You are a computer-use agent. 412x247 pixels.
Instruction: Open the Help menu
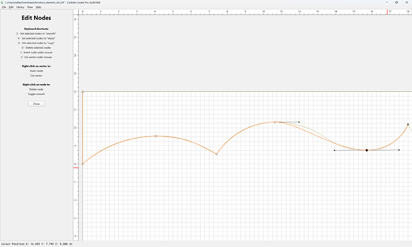click(38, 7)
